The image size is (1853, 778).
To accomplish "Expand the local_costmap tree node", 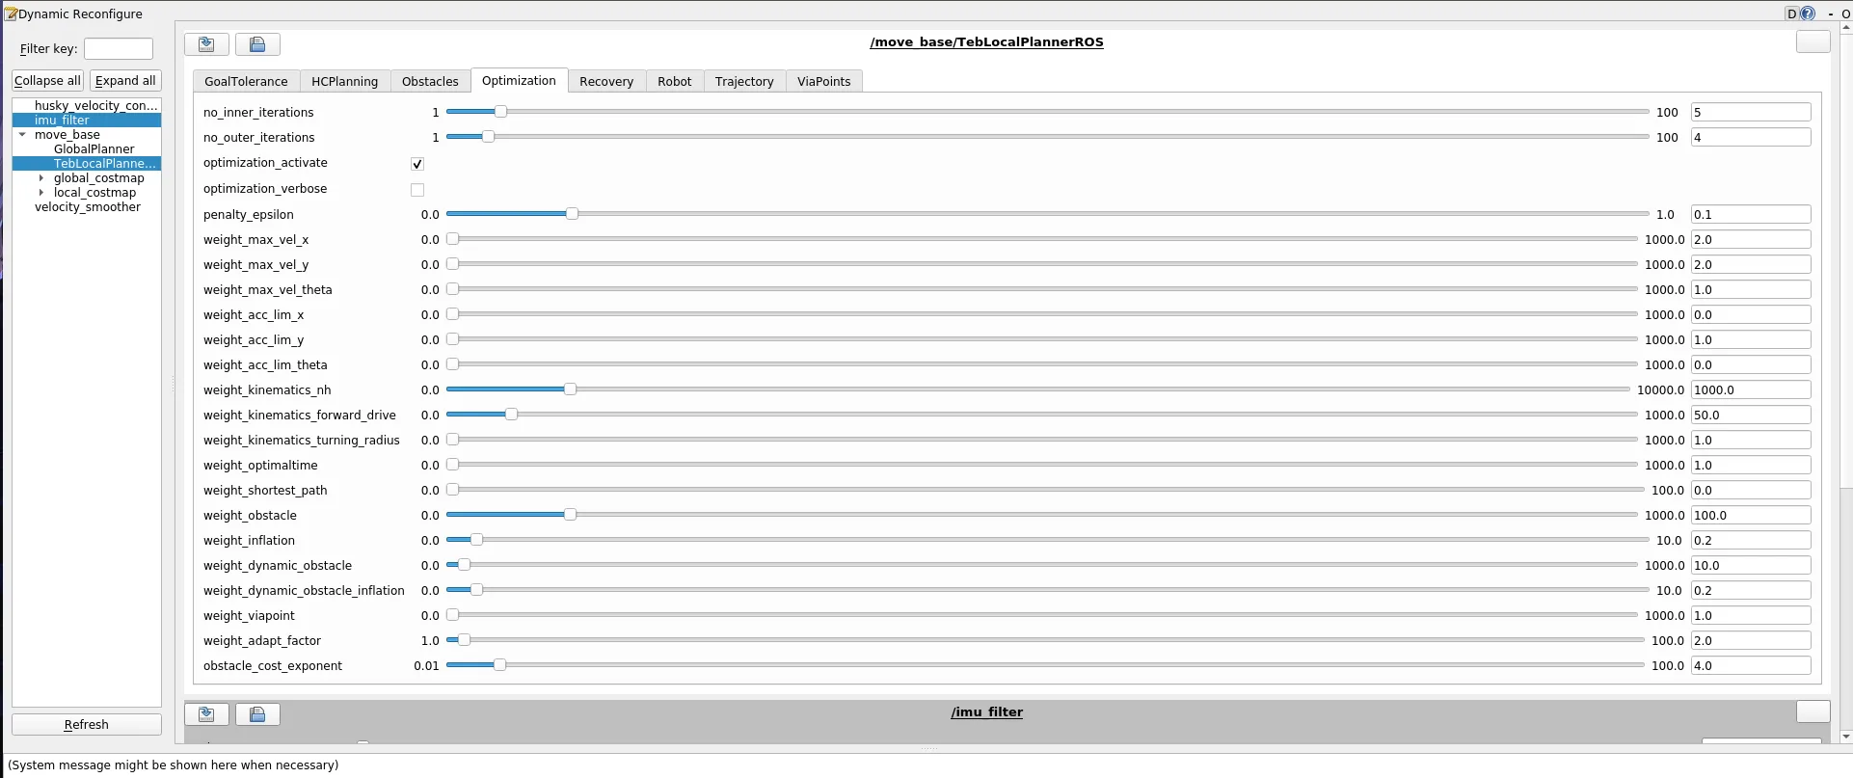I will 40,193.
